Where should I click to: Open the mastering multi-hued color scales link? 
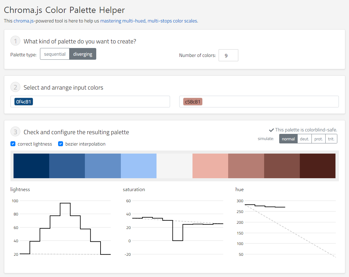149,21
